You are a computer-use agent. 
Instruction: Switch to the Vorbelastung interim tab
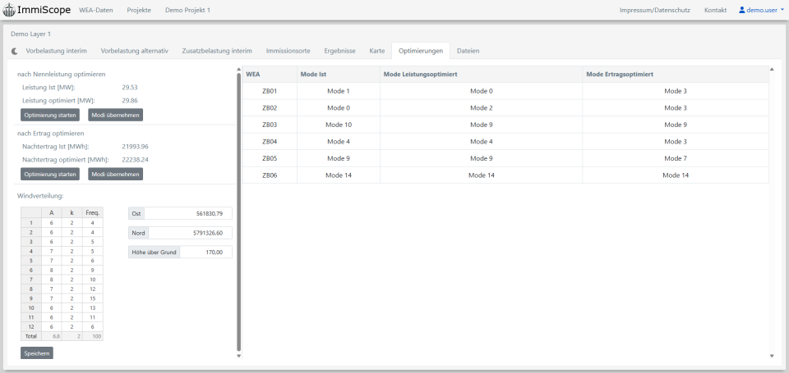pos(57,51)
